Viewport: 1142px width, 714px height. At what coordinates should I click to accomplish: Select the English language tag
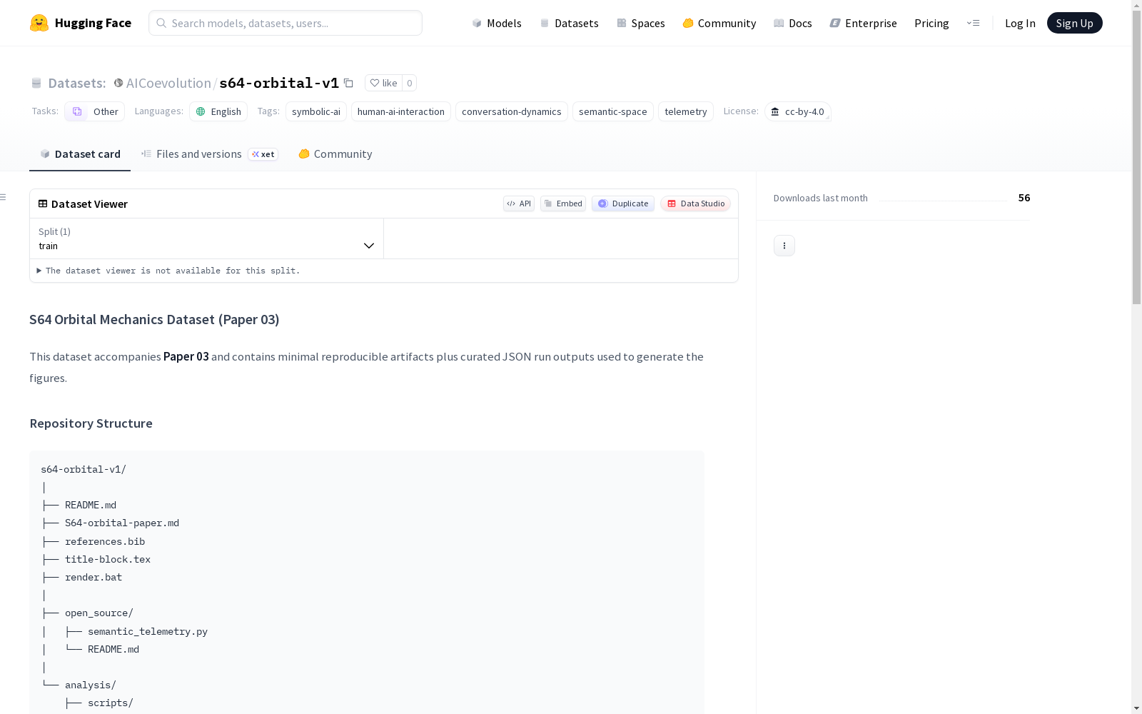coord(218,111)
